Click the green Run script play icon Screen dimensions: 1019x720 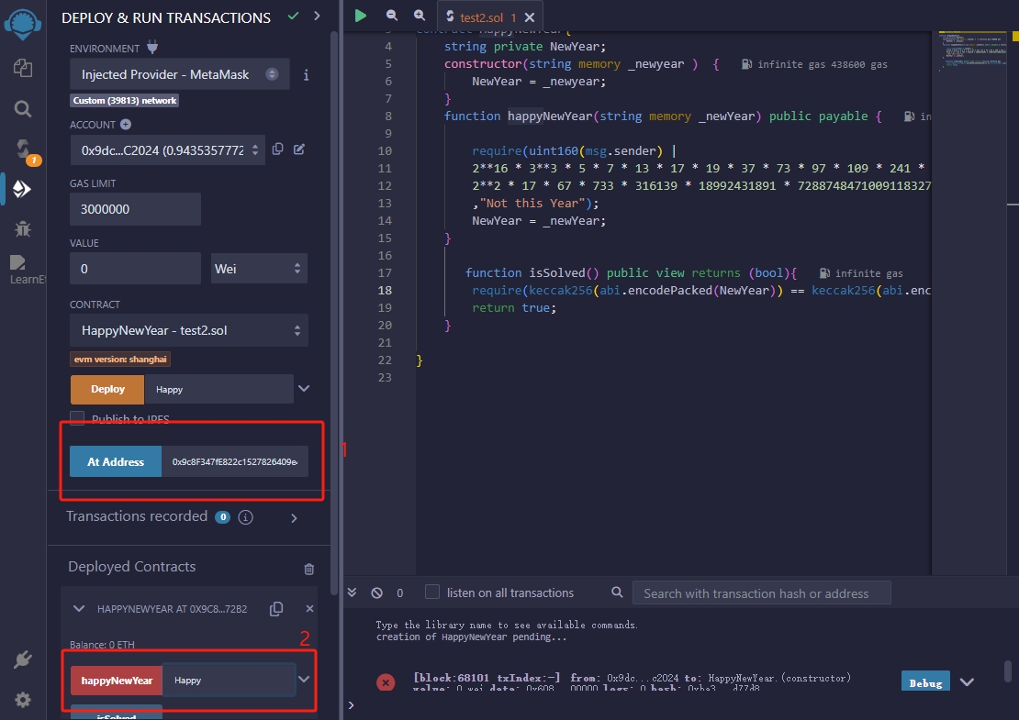tap(361, 15)
